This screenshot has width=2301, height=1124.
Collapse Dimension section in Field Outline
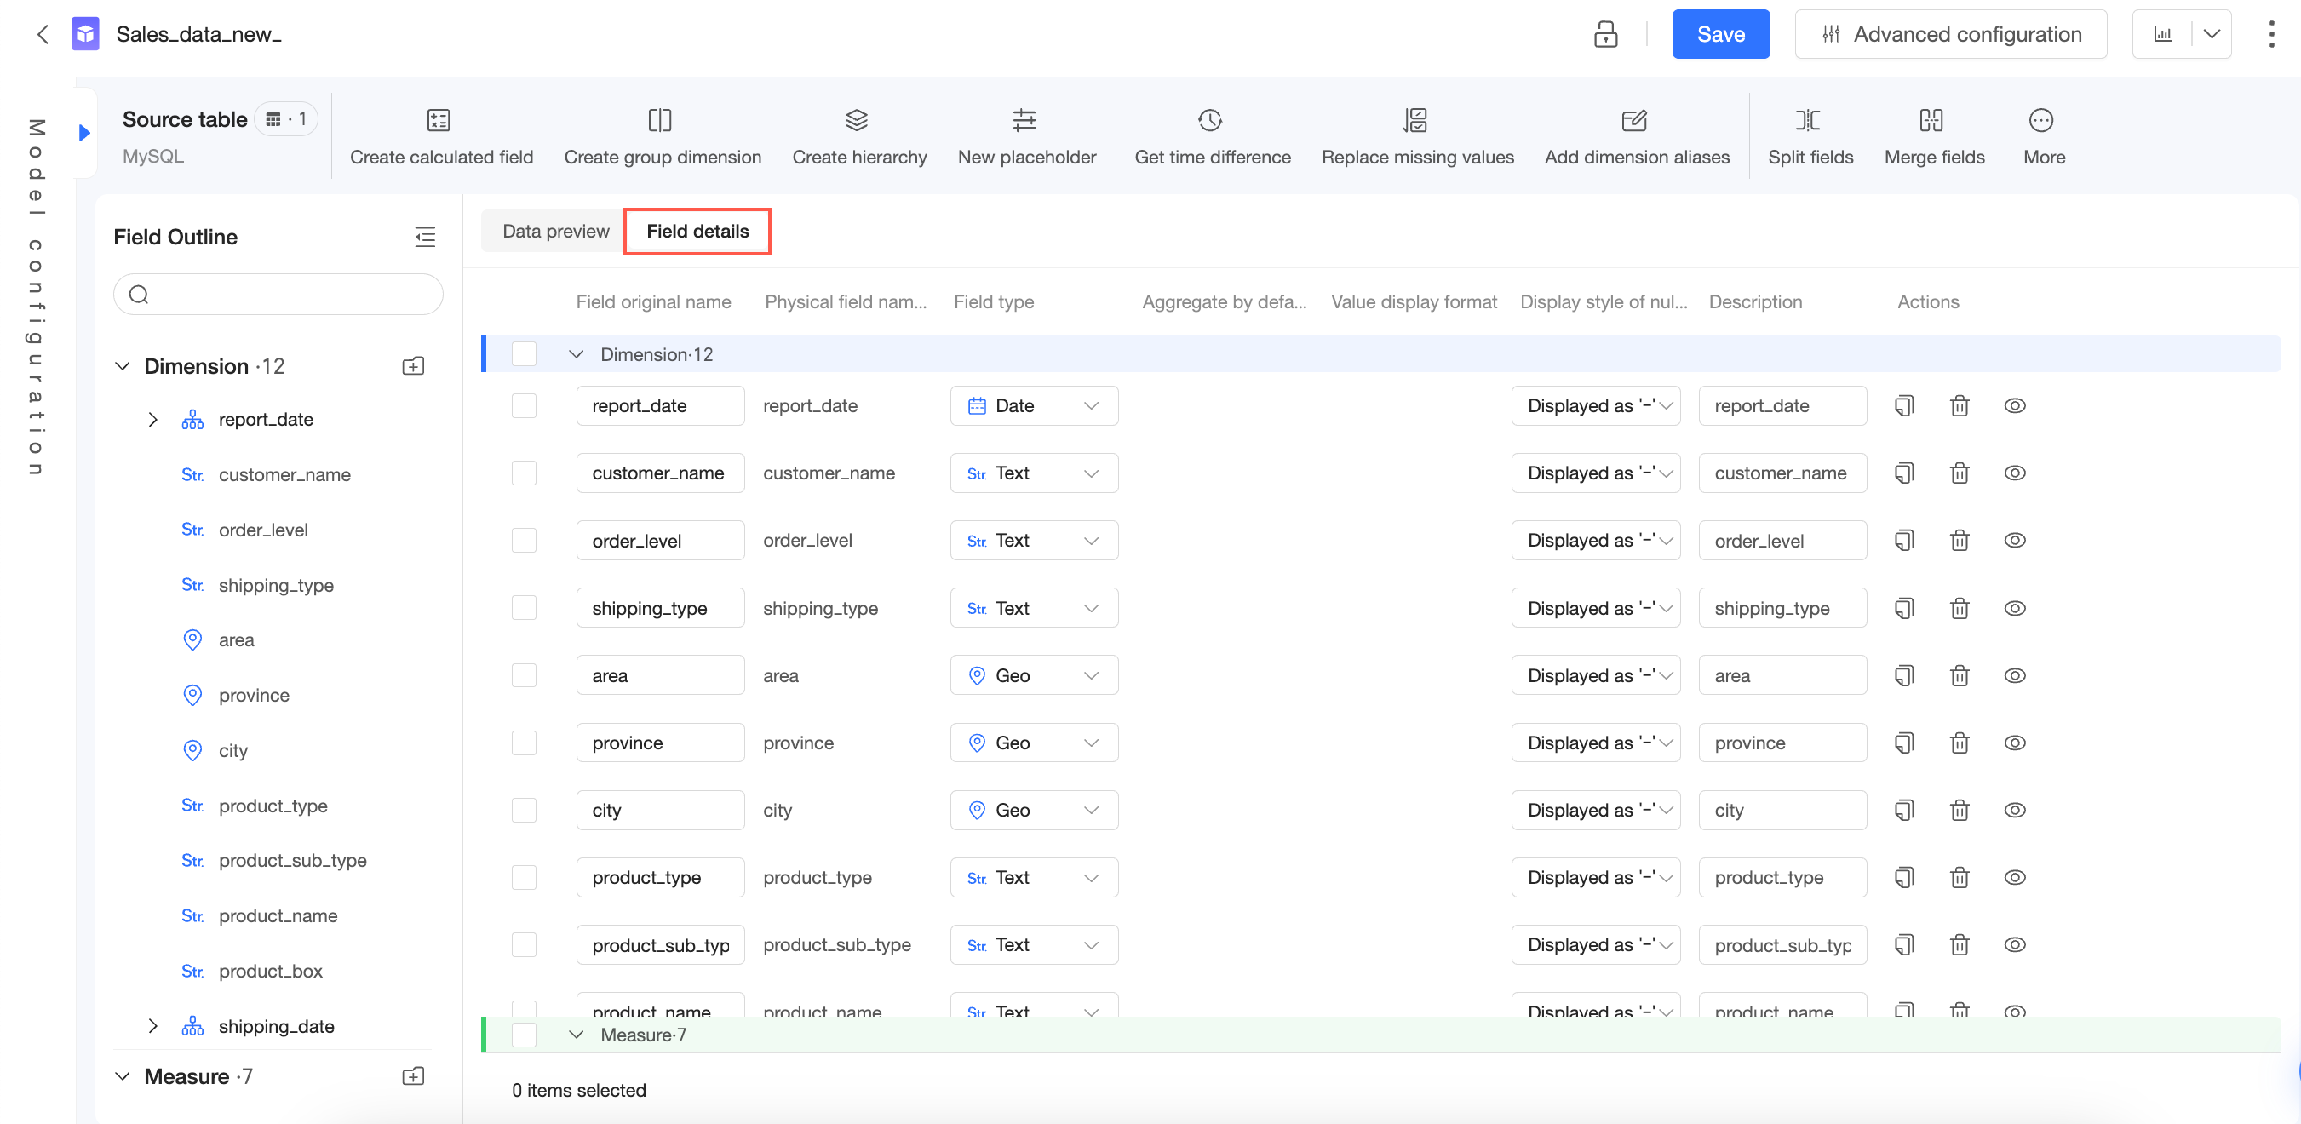click(x=123, y=366)
